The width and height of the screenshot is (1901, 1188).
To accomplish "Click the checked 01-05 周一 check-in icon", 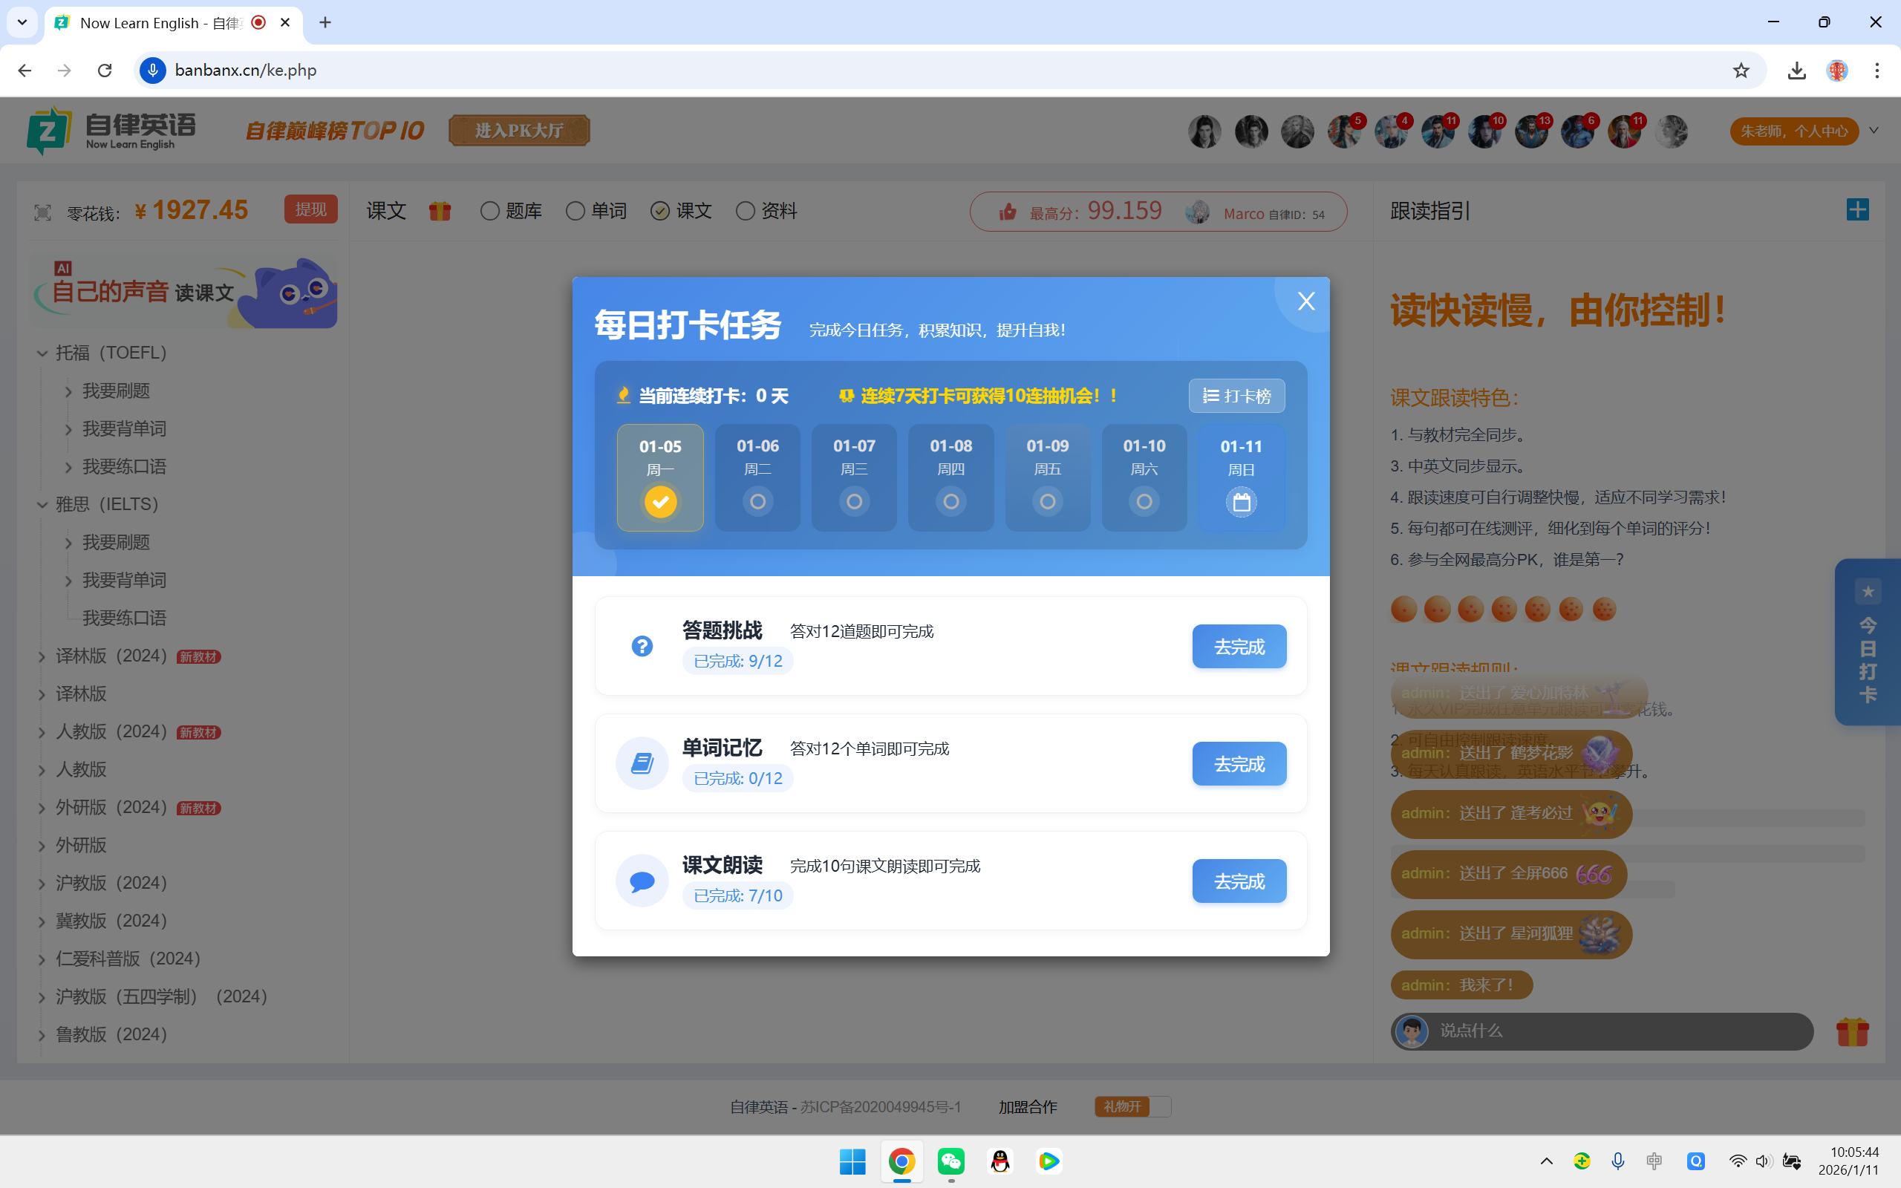I will (x=660, y=502).
